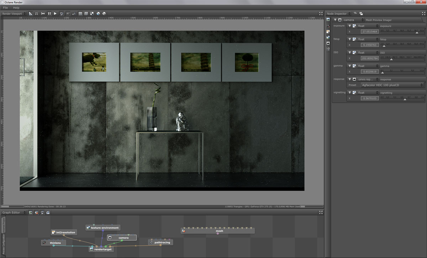Select the checkerboard alpha background icon
Viewport: 427px width, 258px height.
coord(86,14)
